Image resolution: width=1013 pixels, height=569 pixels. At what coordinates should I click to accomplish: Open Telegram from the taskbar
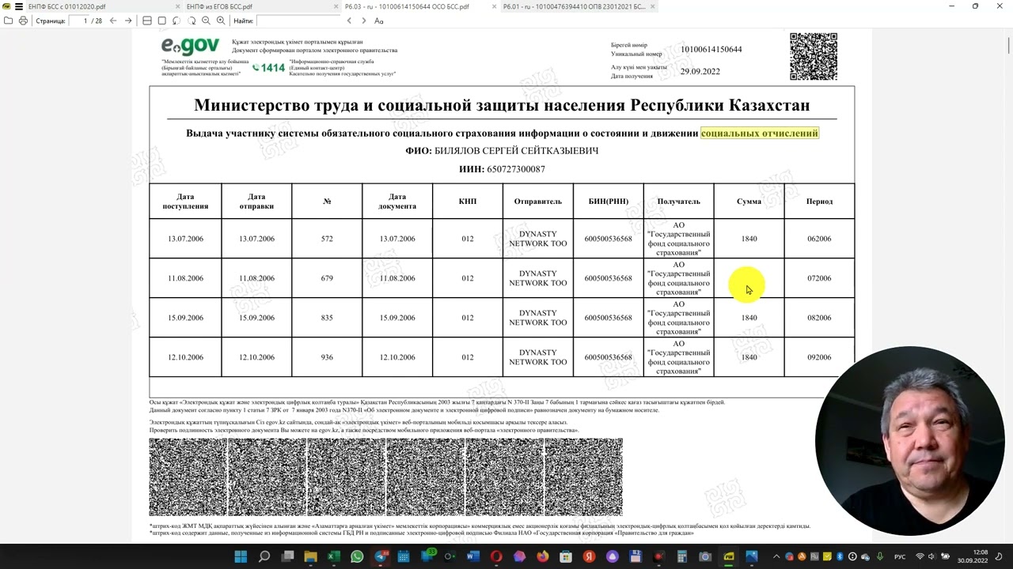(x=381, y=557)
